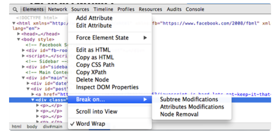This screenshot has height=137, width=277.
Task: Click body in the breadcrumb bar
Action: point(32,127)
